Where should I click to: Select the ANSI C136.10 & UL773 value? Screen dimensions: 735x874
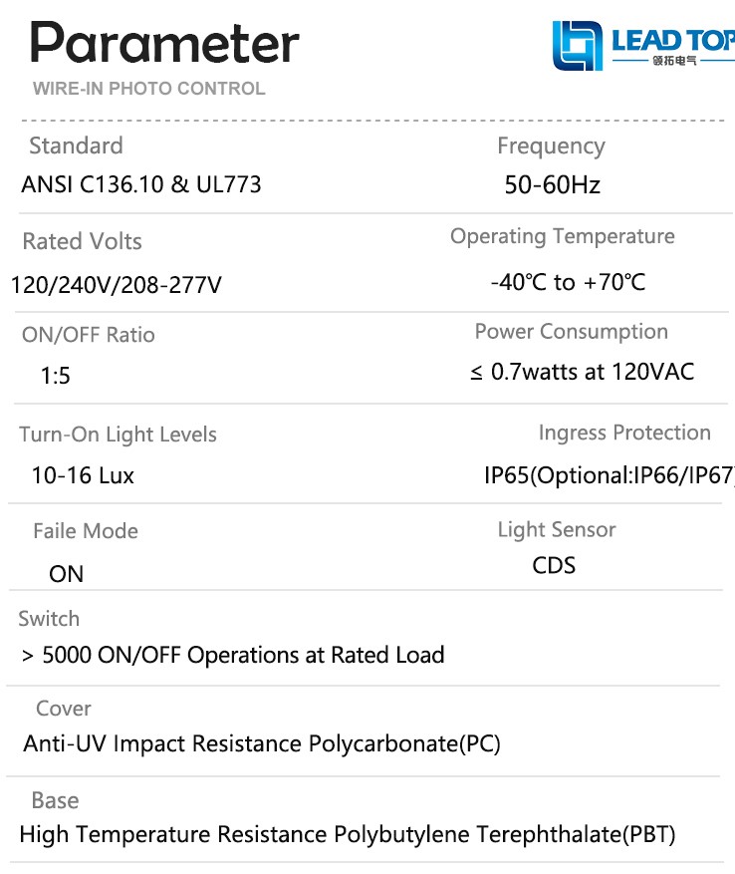point(141,184)
